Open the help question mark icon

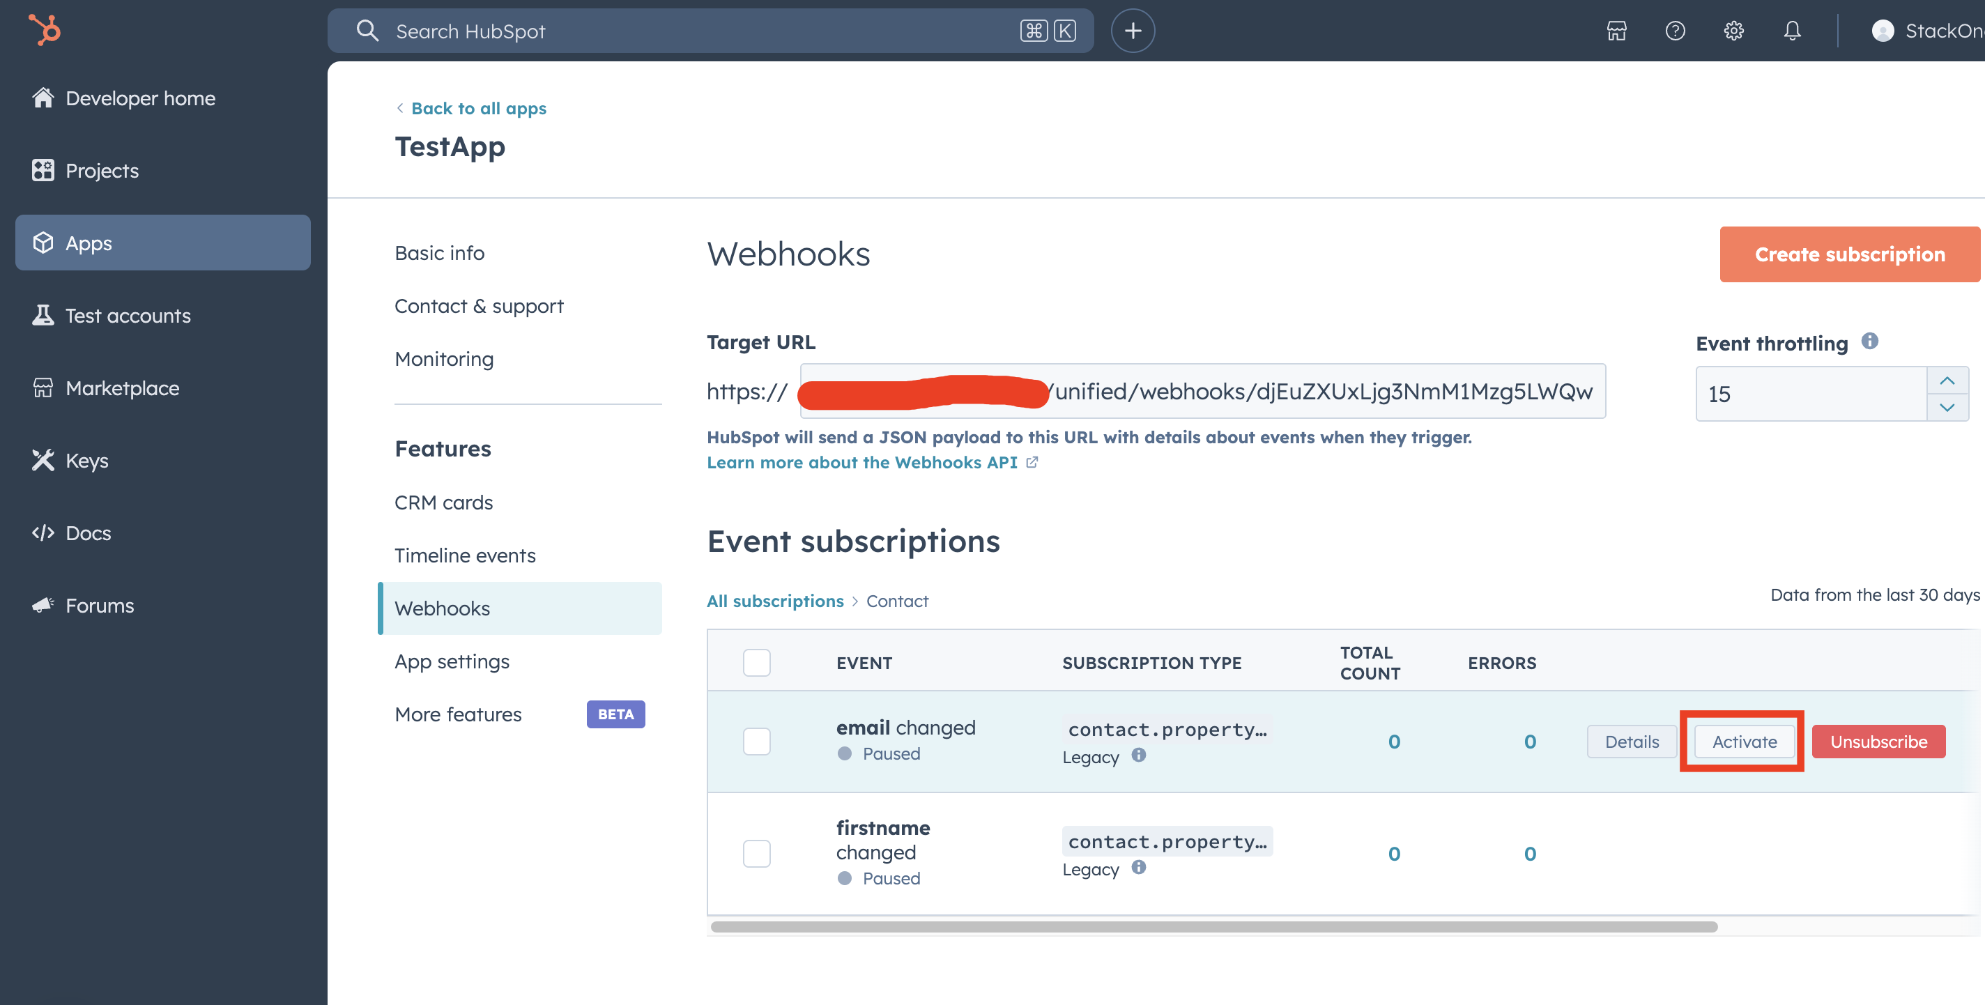[x=1674, y=31]
